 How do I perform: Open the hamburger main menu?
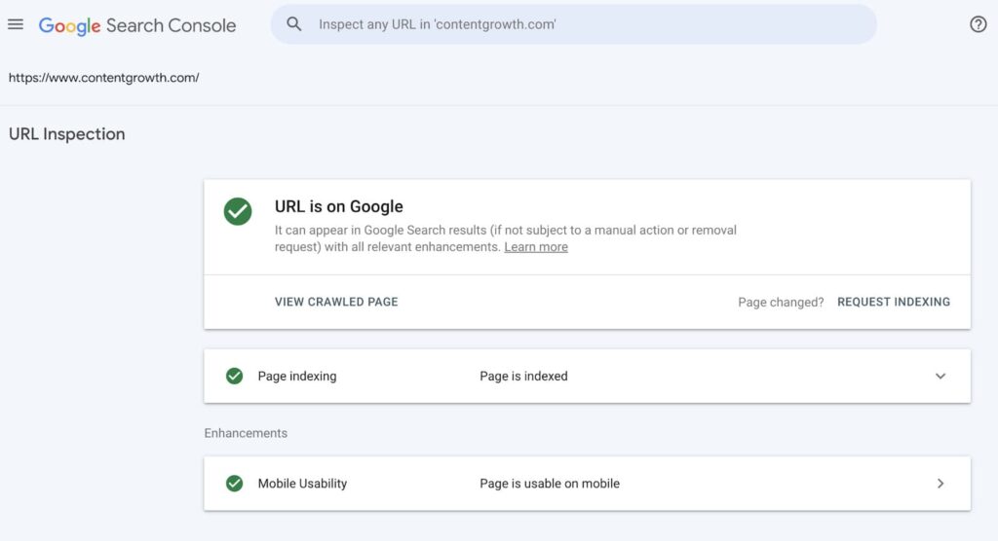(16, 24)
